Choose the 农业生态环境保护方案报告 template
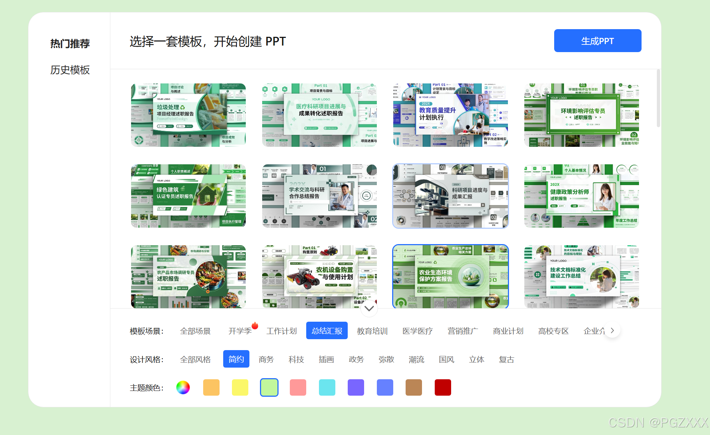The height and width of the screenshot is (435, 710). coord(450,277)
